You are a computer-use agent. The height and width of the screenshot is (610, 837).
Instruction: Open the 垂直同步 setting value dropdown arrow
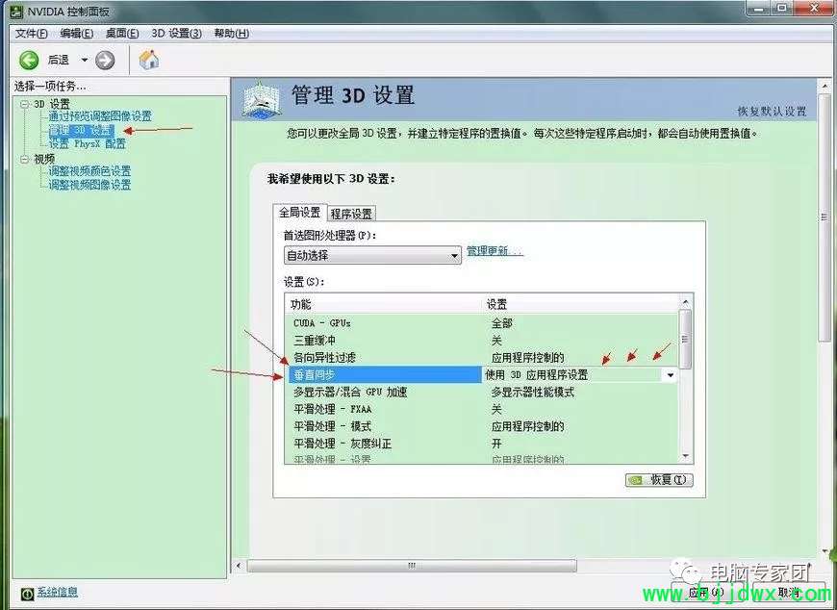click(671, 375)
